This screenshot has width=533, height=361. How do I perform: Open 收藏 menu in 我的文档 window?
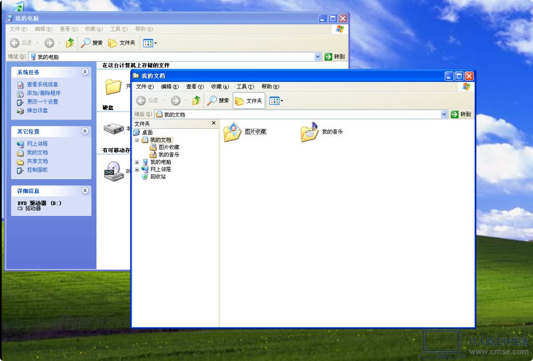point(220,87)
